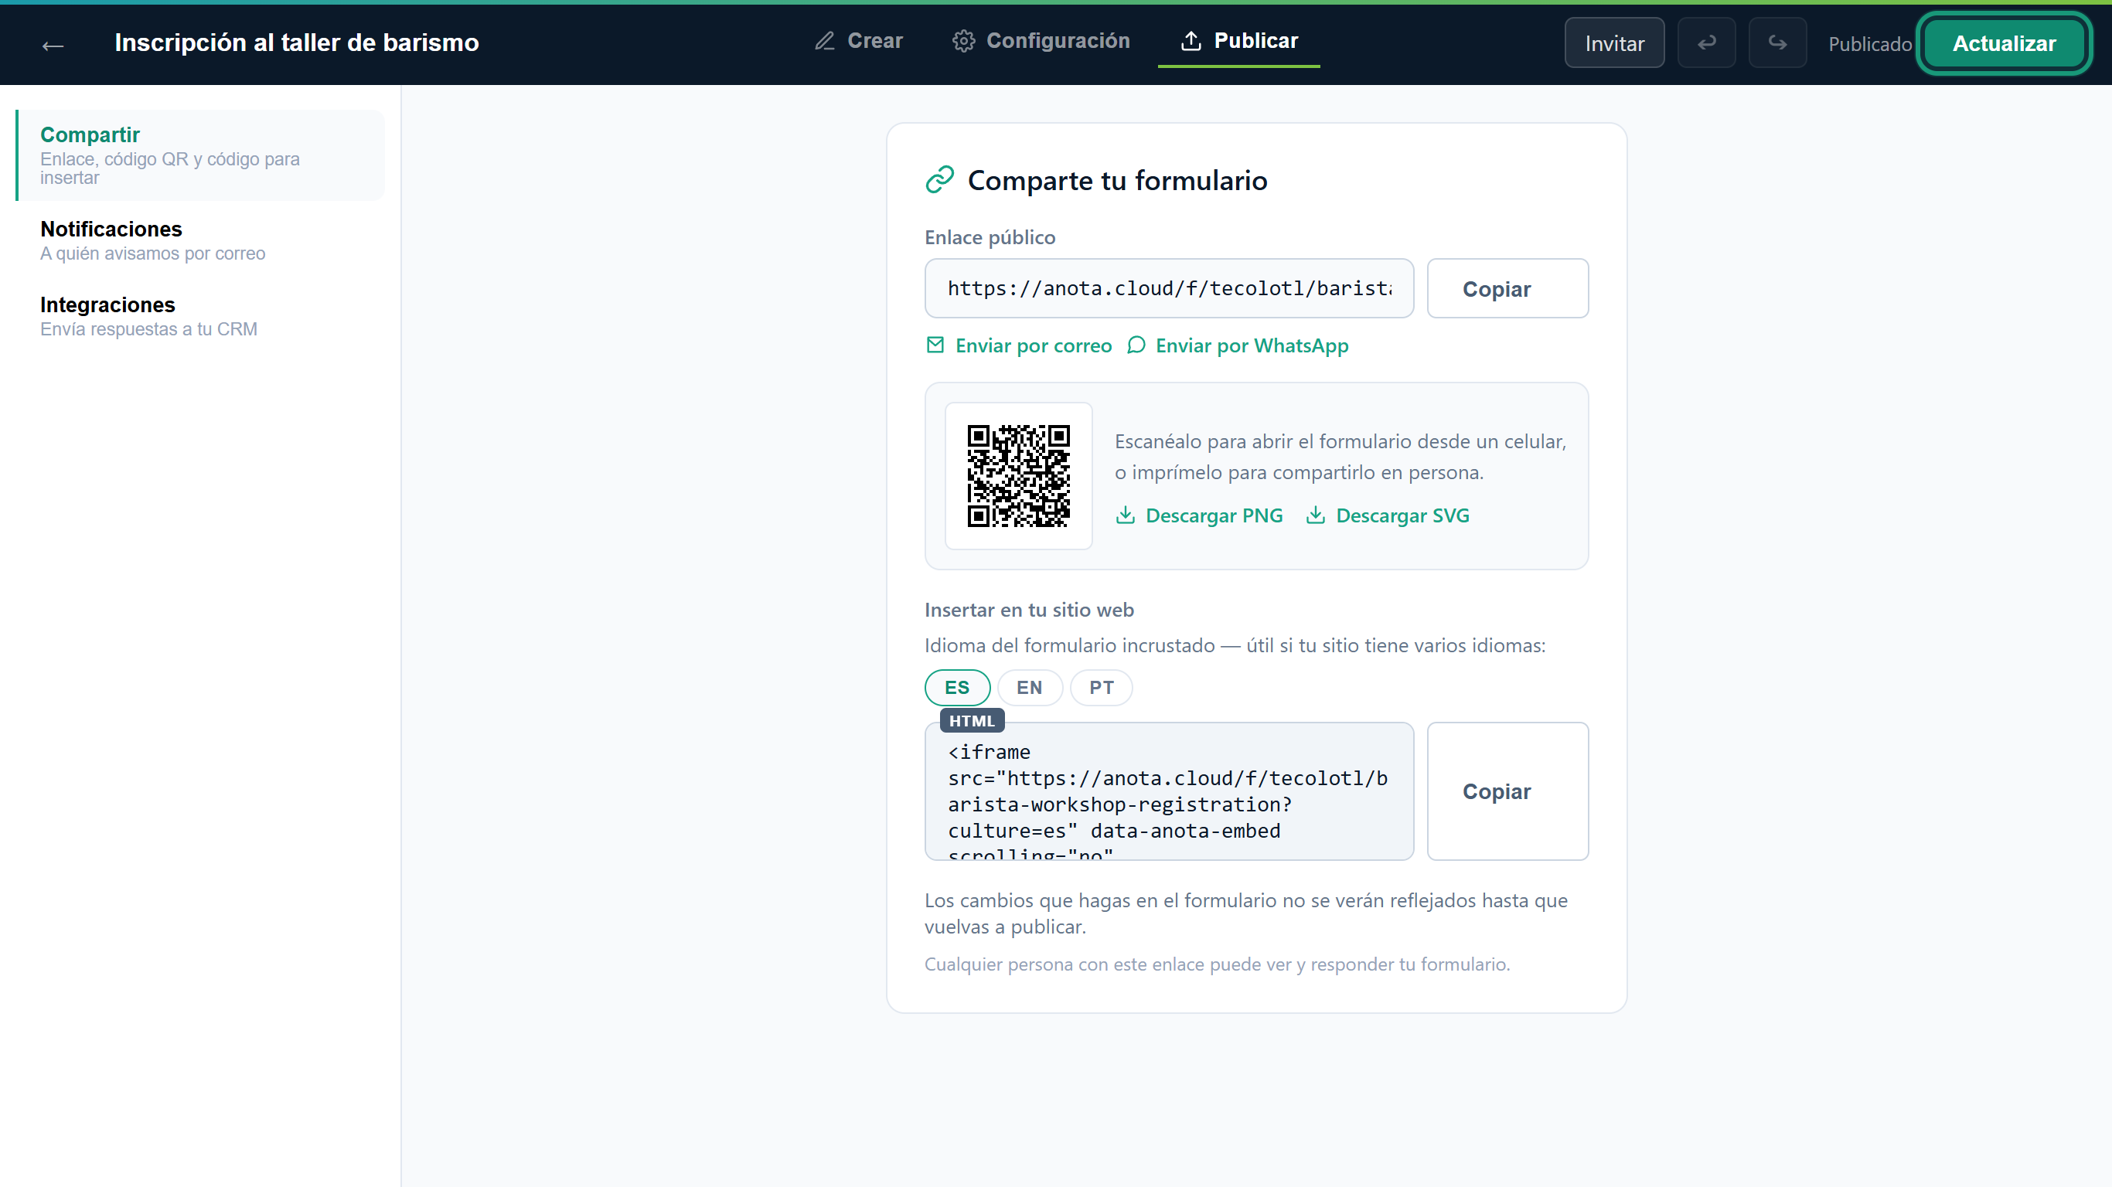Viewport: 2112px width, 1187px height.
Task: Select the ES language option
Action: tap(957, 687)
